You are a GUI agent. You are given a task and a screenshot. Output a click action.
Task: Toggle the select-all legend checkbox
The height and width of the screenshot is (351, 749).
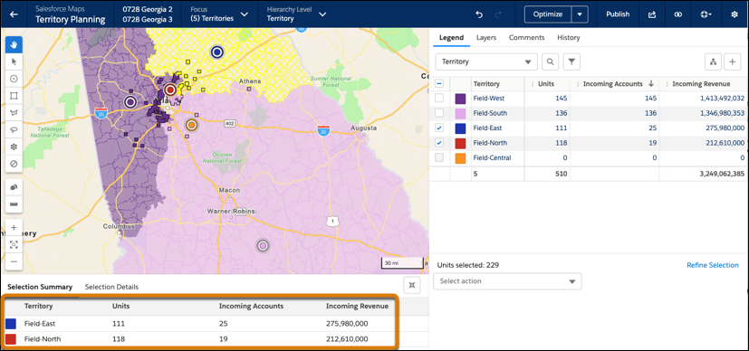439,84
